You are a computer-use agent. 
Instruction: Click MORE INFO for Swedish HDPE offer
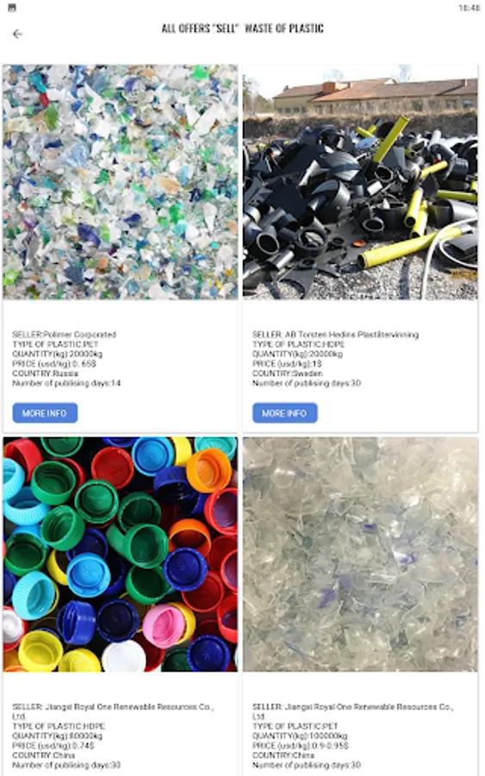285,413
